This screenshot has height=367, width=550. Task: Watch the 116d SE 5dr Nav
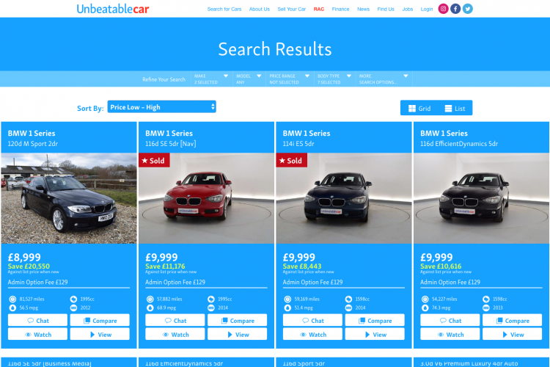click(175, 335)
